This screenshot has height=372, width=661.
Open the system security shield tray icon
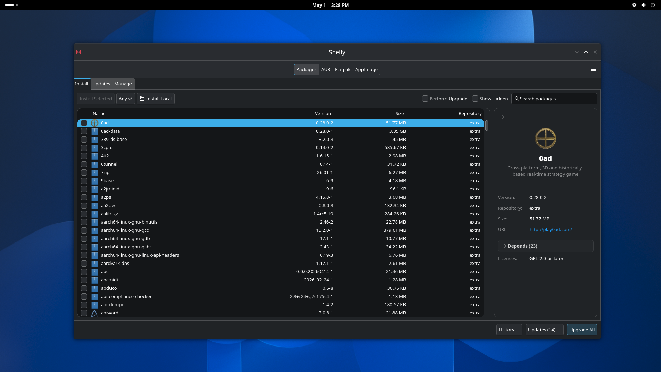[634, 5]
